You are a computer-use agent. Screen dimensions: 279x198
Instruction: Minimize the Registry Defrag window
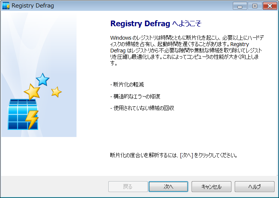tap(240, 6)
